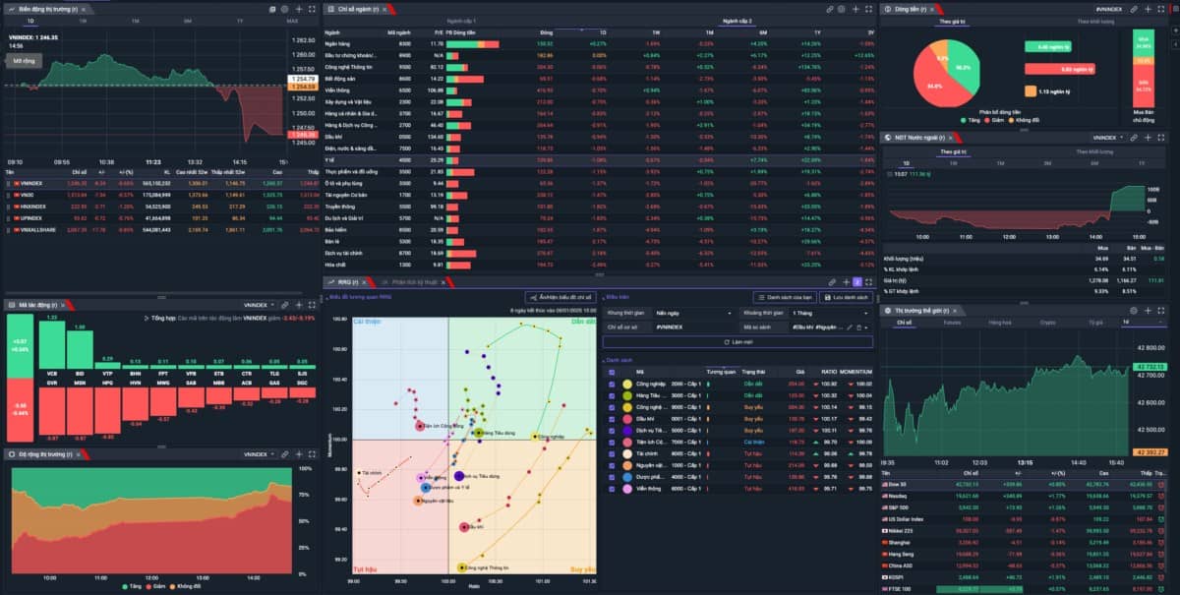Image resolution: width=1180 pixels, height=595 pixels.
Task: Click Dầu khí red color swatch
Action: [627, 419]
